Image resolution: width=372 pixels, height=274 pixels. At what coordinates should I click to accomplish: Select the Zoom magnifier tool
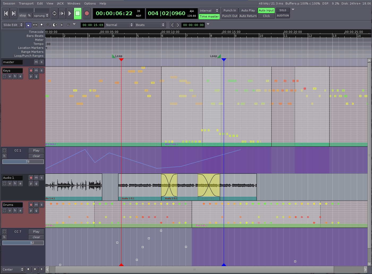click(x=42, y=25)
